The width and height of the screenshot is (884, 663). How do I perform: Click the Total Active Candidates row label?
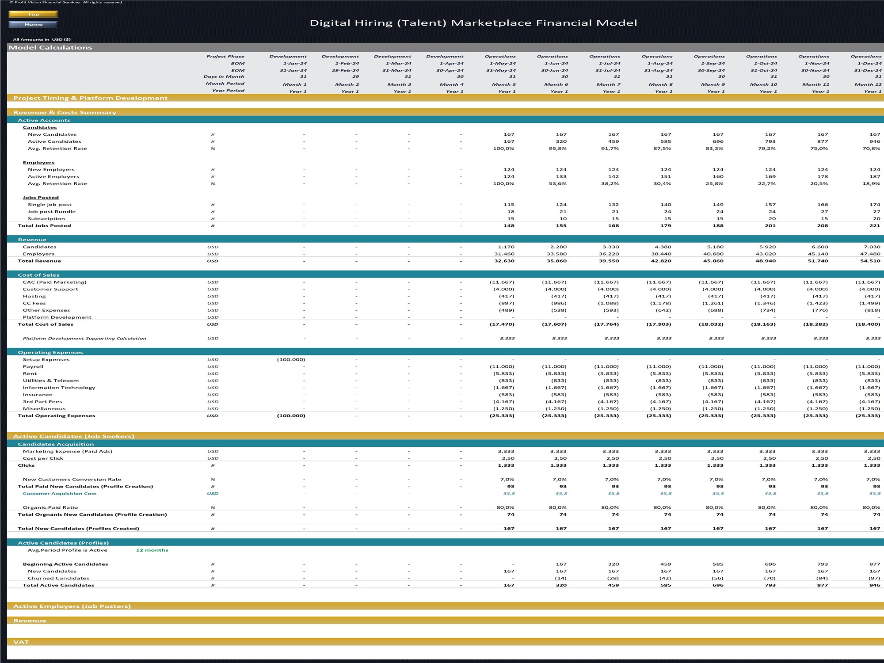coord(58,585)
